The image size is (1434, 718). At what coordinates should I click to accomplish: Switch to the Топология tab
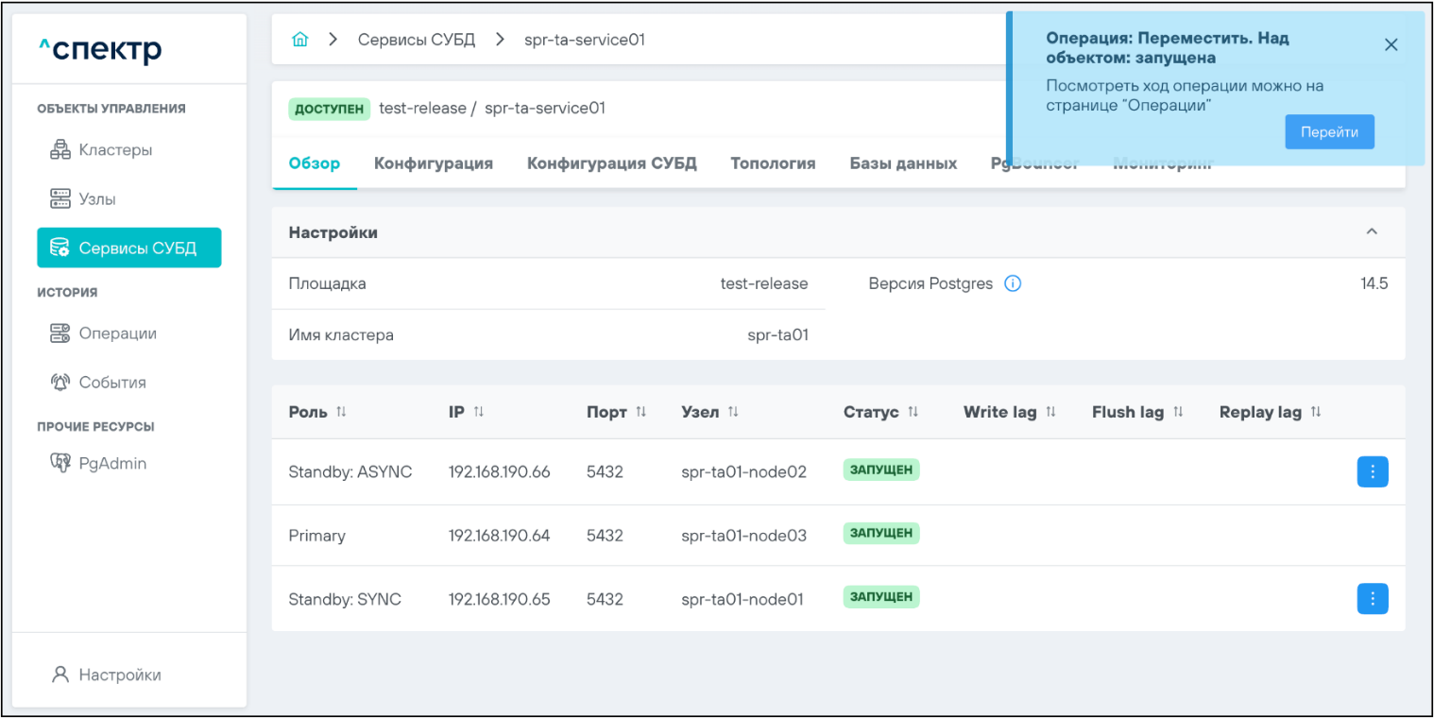(772, 163)
